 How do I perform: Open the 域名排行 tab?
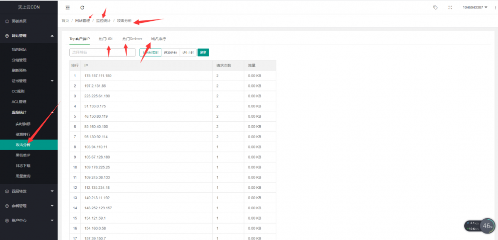(158, 39)
